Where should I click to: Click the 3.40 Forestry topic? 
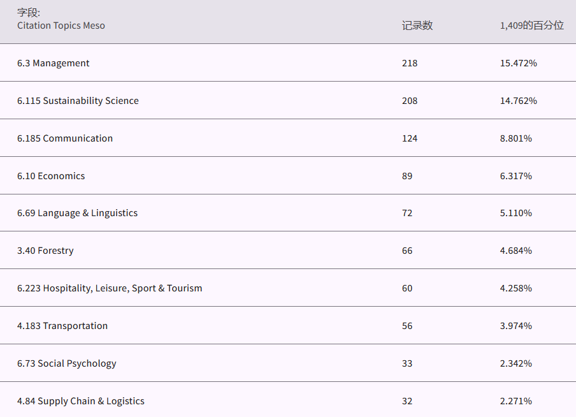45,251
